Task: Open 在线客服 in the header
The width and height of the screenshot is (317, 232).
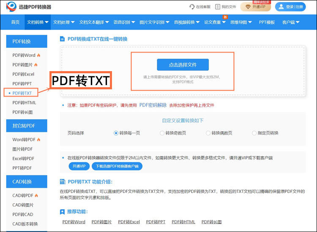Action: point(200,7)
